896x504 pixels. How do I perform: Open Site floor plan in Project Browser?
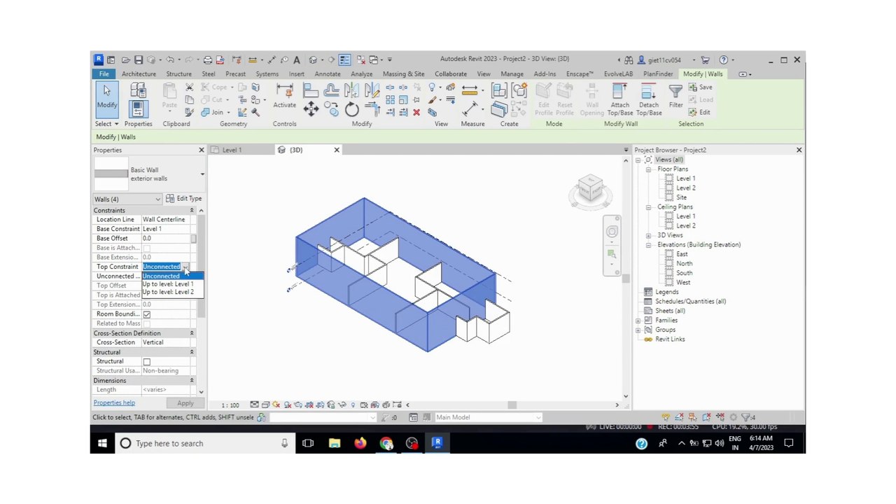(681, 197)
